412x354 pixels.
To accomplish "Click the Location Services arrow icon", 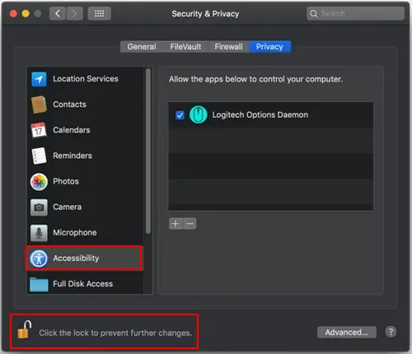I will coord(39,79).
